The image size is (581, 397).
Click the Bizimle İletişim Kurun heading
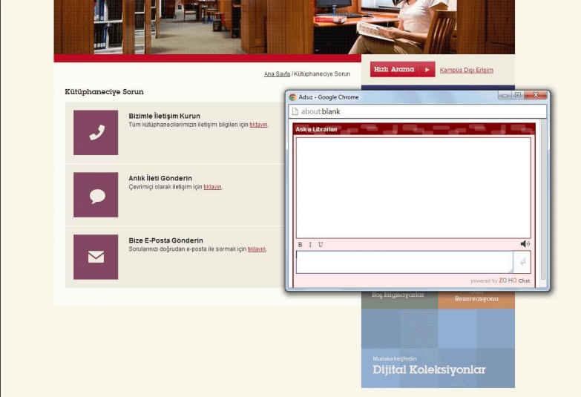[x=164, y=116]
